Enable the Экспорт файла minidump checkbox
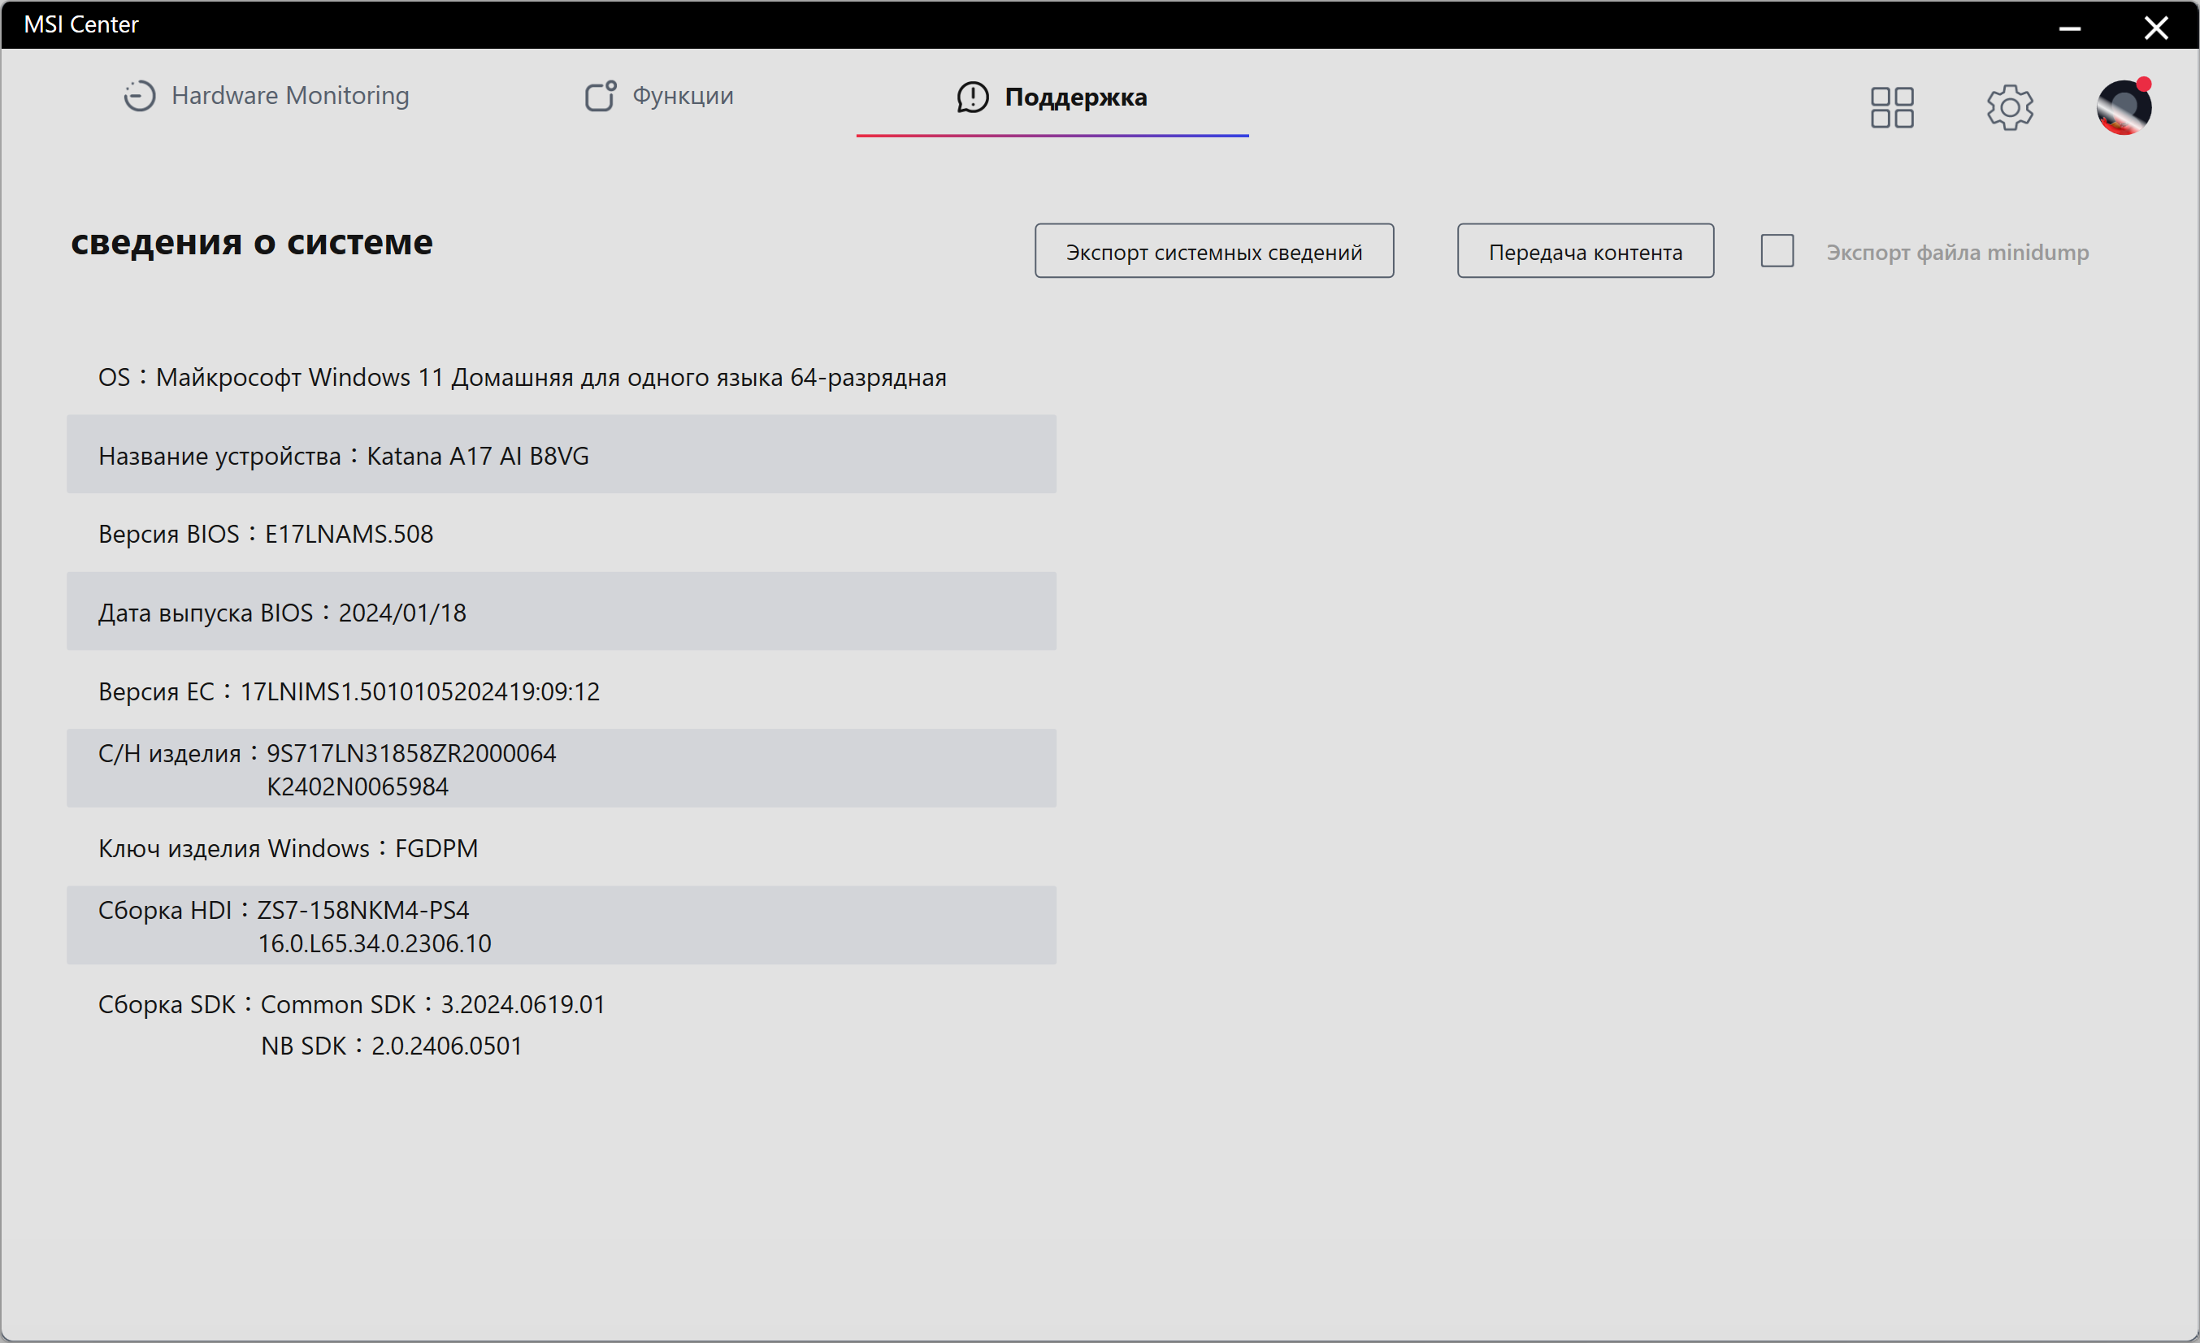Image resolution: width=2200 pixels, height=1343 pixels. (x=1777, y=251)
